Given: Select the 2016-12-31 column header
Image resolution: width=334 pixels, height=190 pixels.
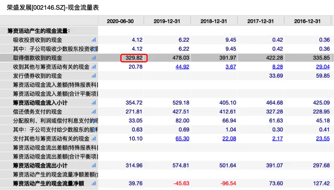Looking at the screenshot, I should pyautogui.click(x=307, y=21).
